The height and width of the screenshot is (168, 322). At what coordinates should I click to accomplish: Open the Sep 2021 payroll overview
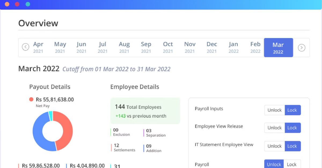[x=146, y=47]
